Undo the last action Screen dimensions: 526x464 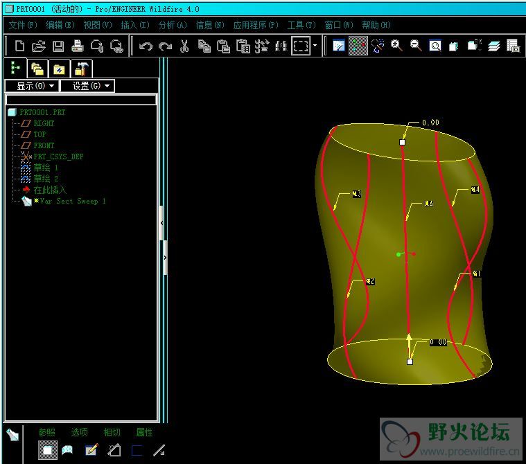point(146,46)
